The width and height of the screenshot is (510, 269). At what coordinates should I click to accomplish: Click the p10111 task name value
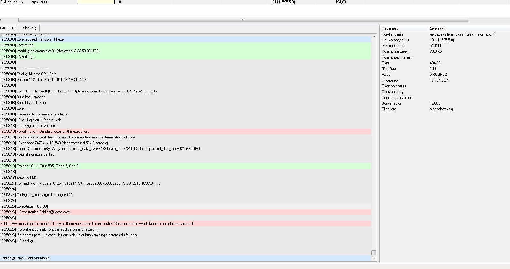coord(436,46)
